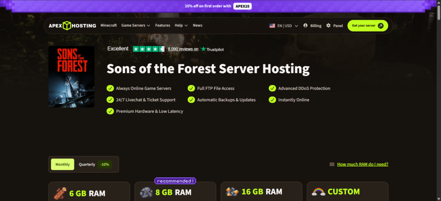Click the Billing user icon

[305, 25]
